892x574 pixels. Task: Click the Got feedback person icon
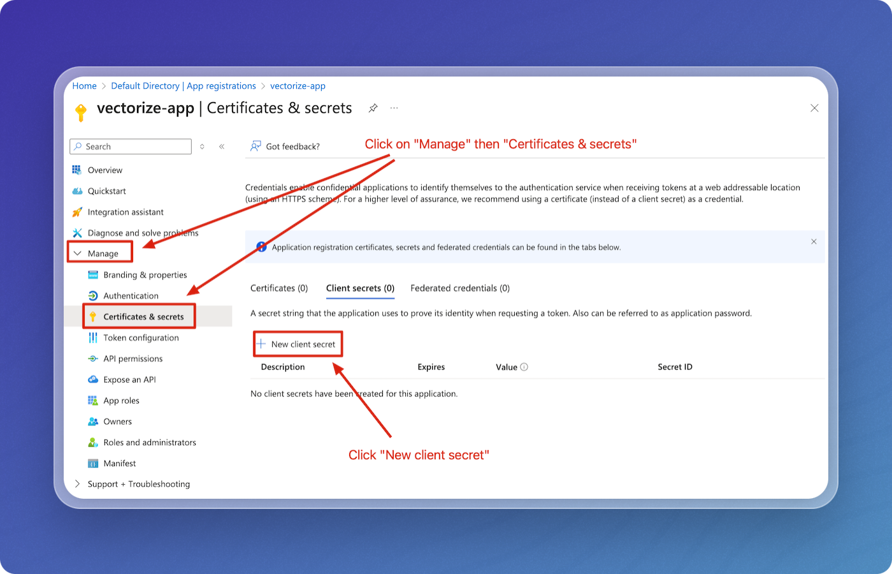255,146
